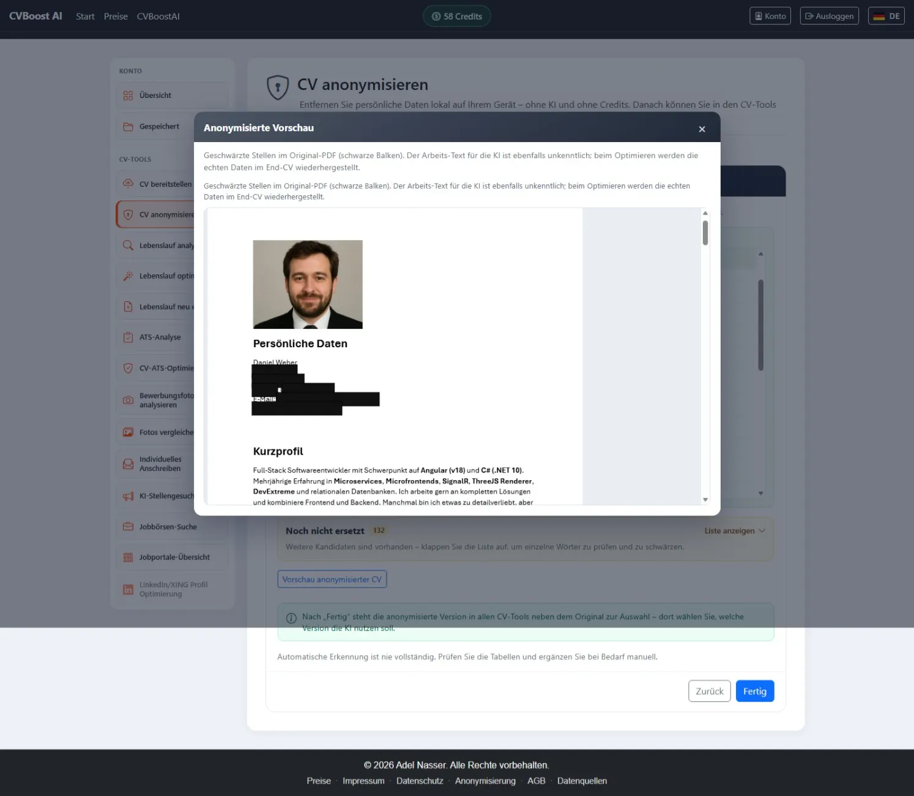Click the background panel scrollbar thumb
914x796 pixels.
[760, 325]
